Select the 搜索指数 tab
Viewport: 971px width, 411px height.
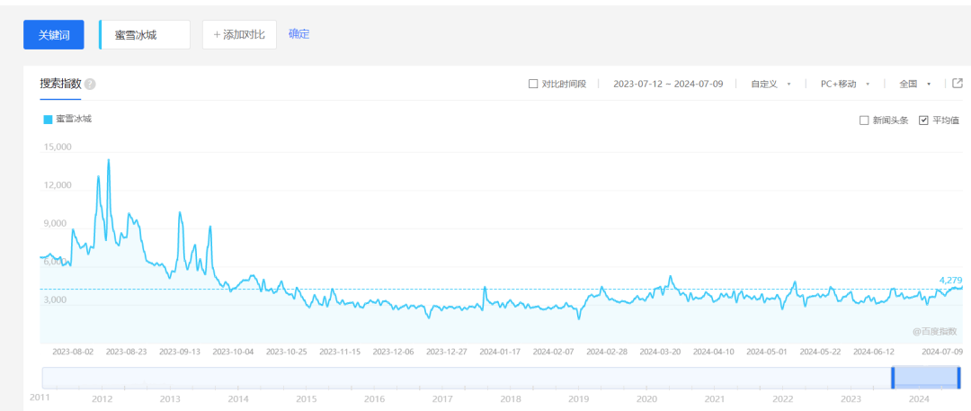point(60,83)
